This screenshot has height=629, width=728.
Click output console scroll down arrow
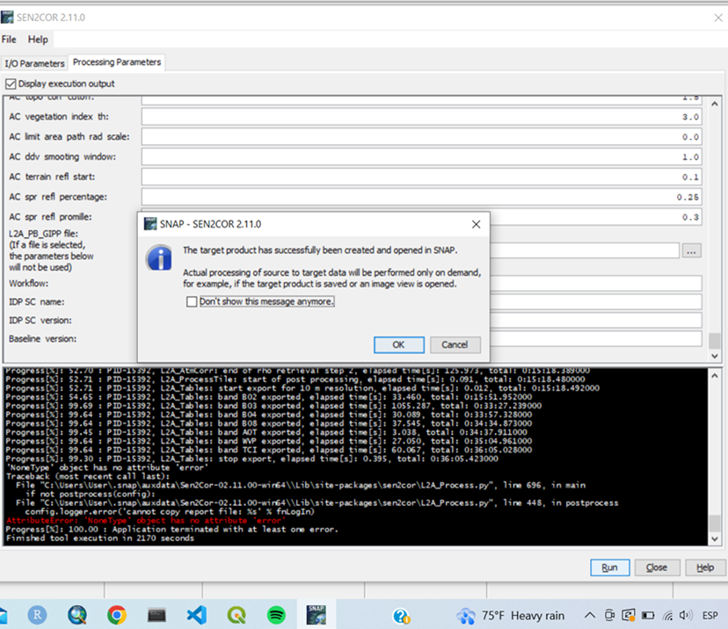pyautogui.click(x=715, y=539)
